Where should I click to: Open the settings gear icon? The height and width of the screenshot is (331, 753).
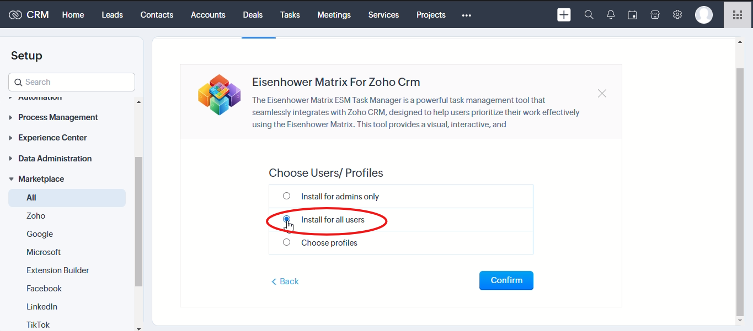tap(677, 15)
